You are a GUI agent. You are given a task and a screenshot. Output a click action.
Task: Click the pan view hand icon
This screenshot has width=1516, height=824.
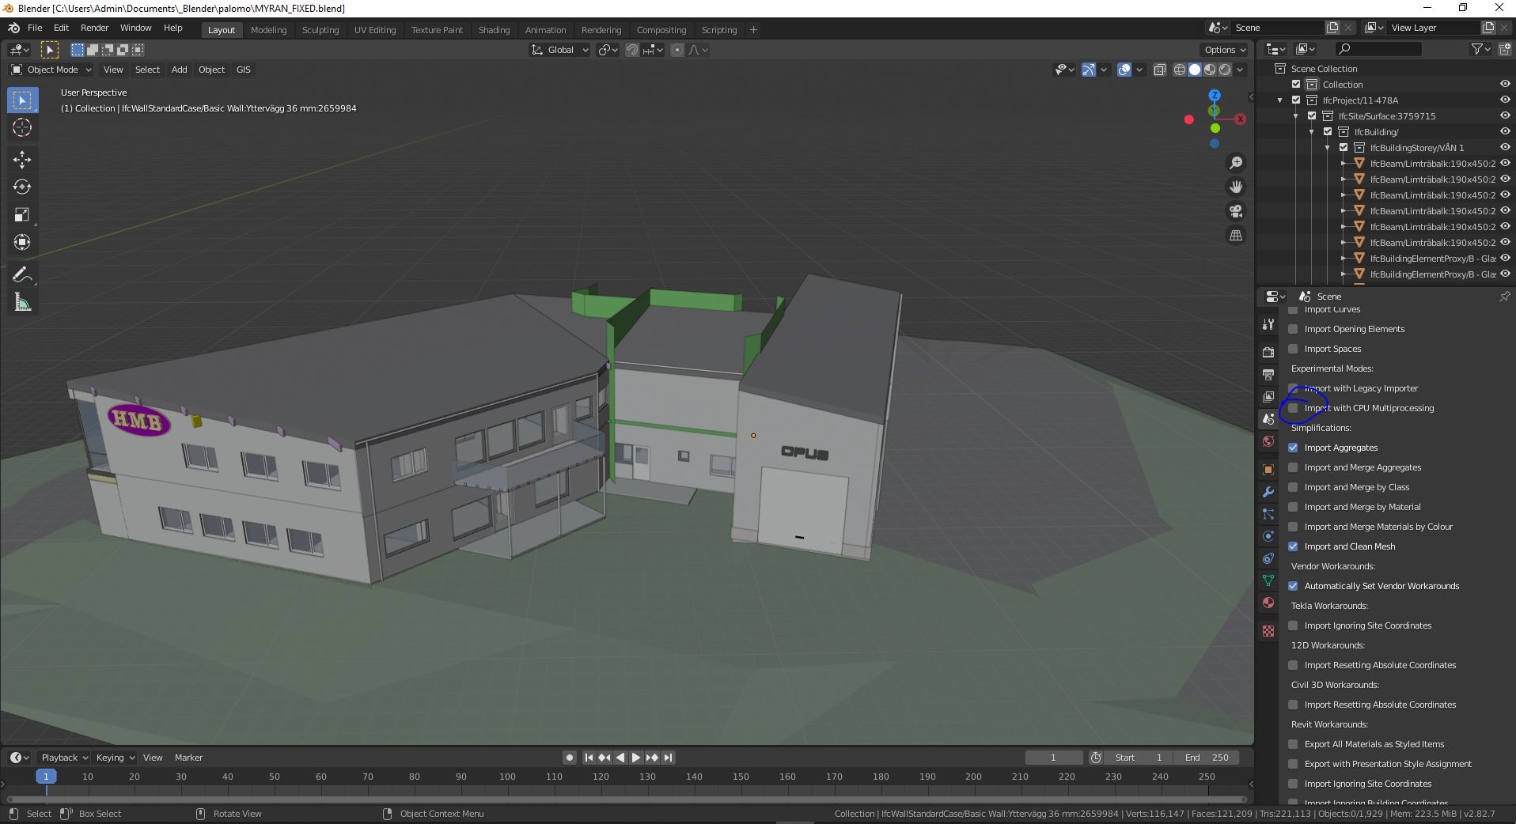[1235, 187]
